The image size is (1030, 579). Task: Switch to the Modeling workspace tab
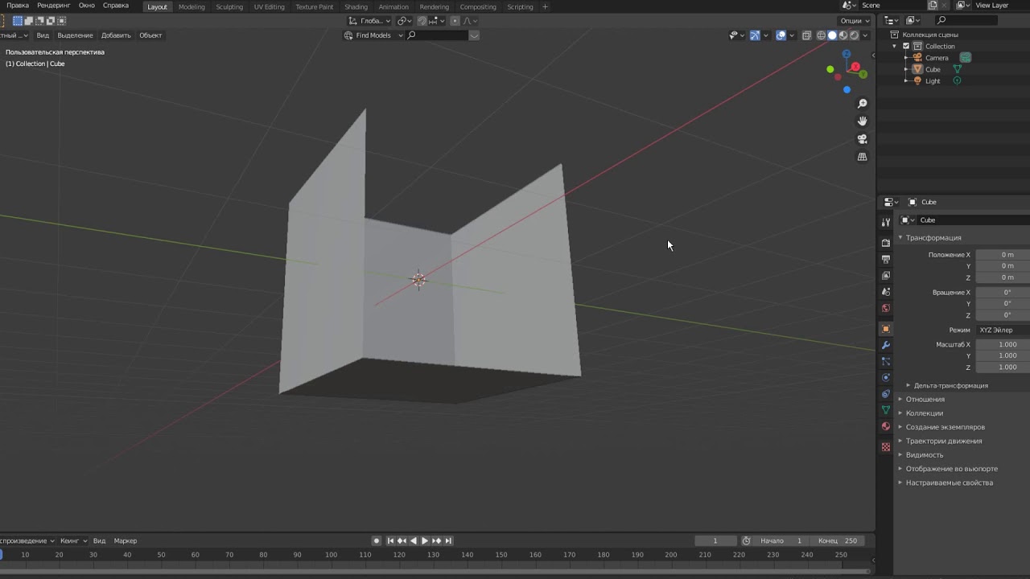coord(192,6)
